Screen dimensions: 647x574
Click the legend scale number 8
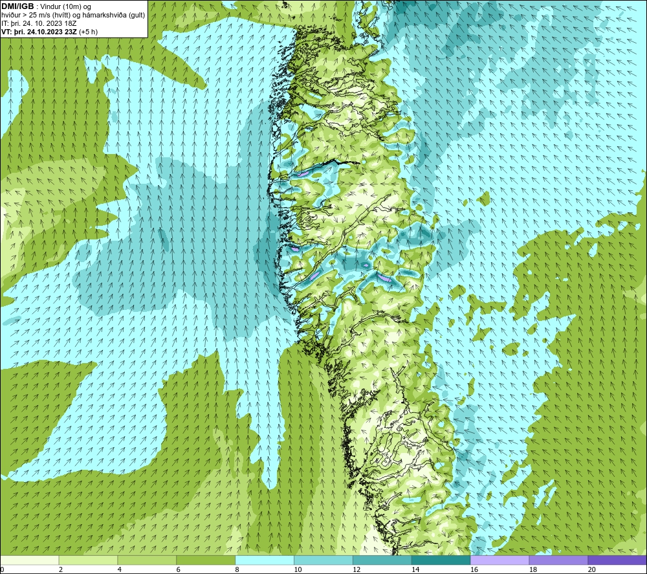coord(237,569)
